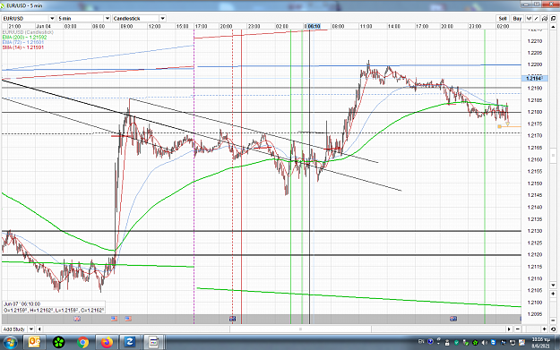The height and width of the screenshot is (350, 560).
Task: Click the price axis scroll up arrow
Action: coord(553,27)
